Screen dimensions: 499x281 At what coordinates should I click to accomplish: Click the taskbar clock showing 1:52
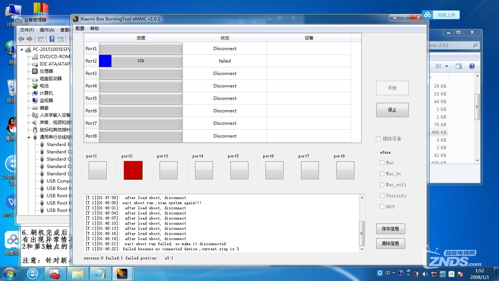pyautogui.click(x=480, y=274)
